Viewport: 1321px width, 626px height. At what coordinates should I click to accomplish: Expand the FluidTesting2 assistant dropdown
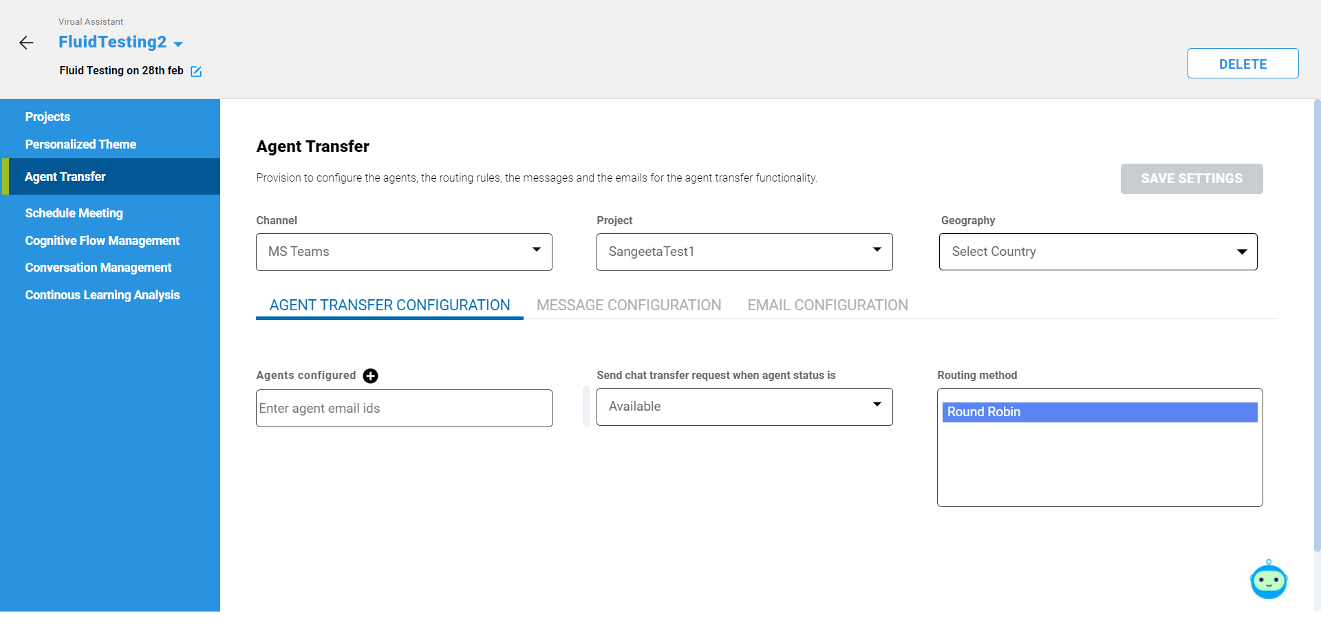178,44
